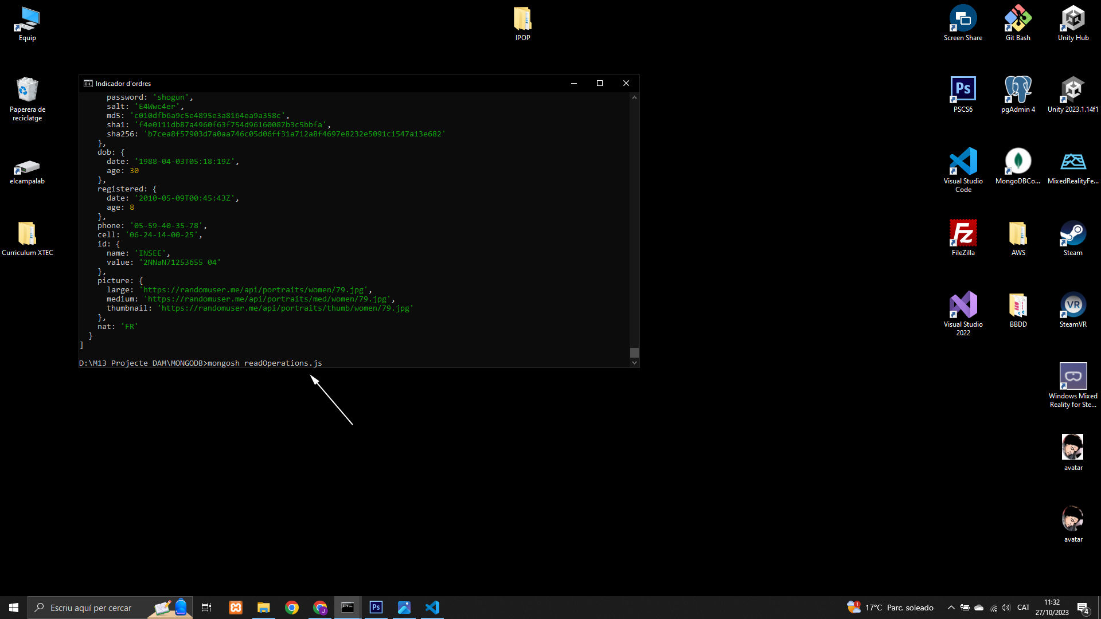
Task: Open Photoshop from the taskbar
Action: 376,608
